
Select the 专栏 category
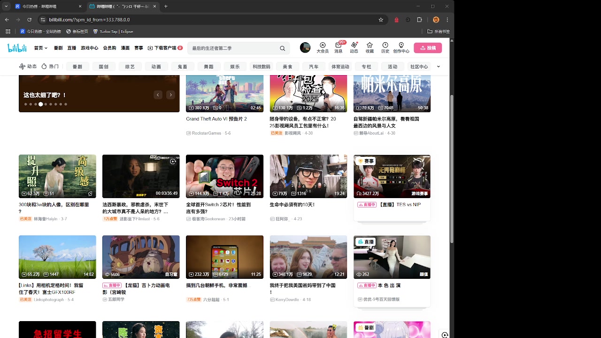tap(367, 67)
